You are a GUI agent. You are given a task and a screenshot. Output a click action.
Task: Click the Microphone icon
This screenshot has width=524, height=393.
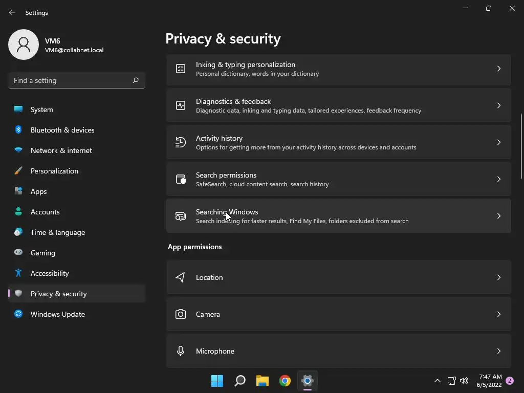tap(181, 351)
